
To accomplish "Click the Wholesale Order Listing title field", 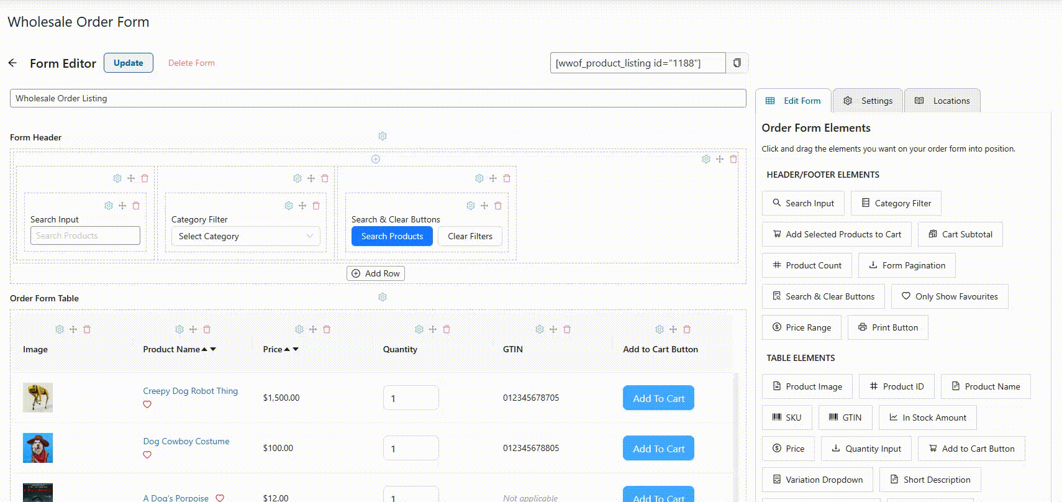I will [378, 98].
